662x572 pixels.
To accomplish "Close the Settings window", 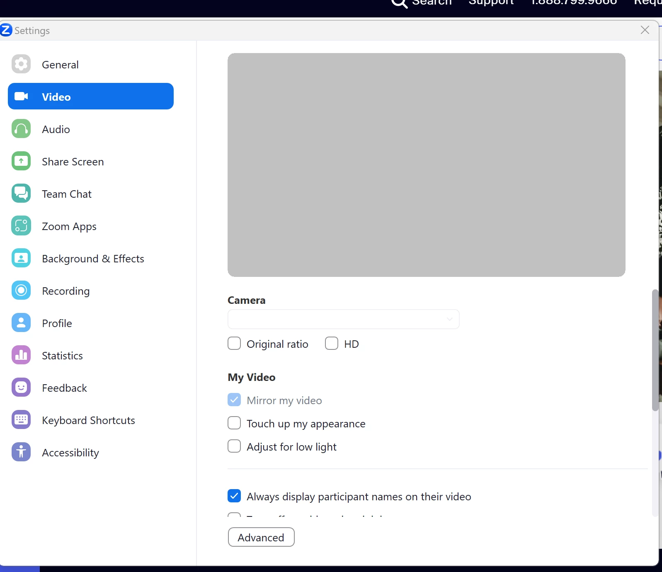I will [x=645, y=30].
